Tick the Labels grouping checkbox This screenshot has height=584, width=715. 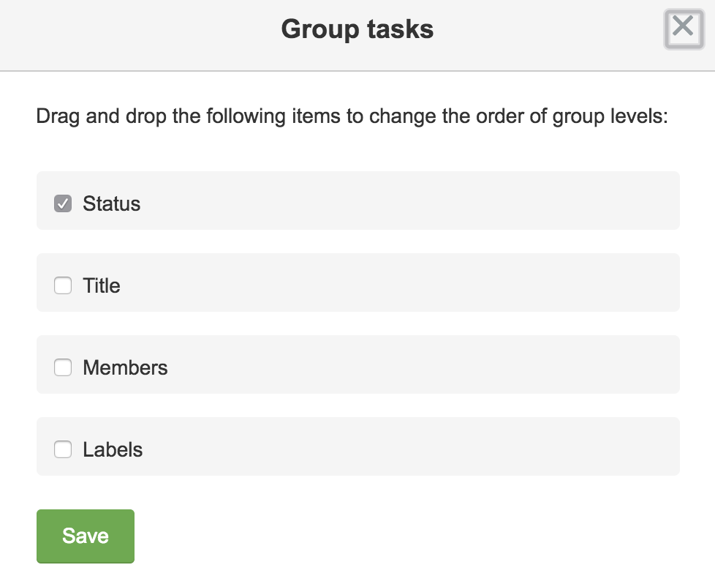tap(63, 449)
